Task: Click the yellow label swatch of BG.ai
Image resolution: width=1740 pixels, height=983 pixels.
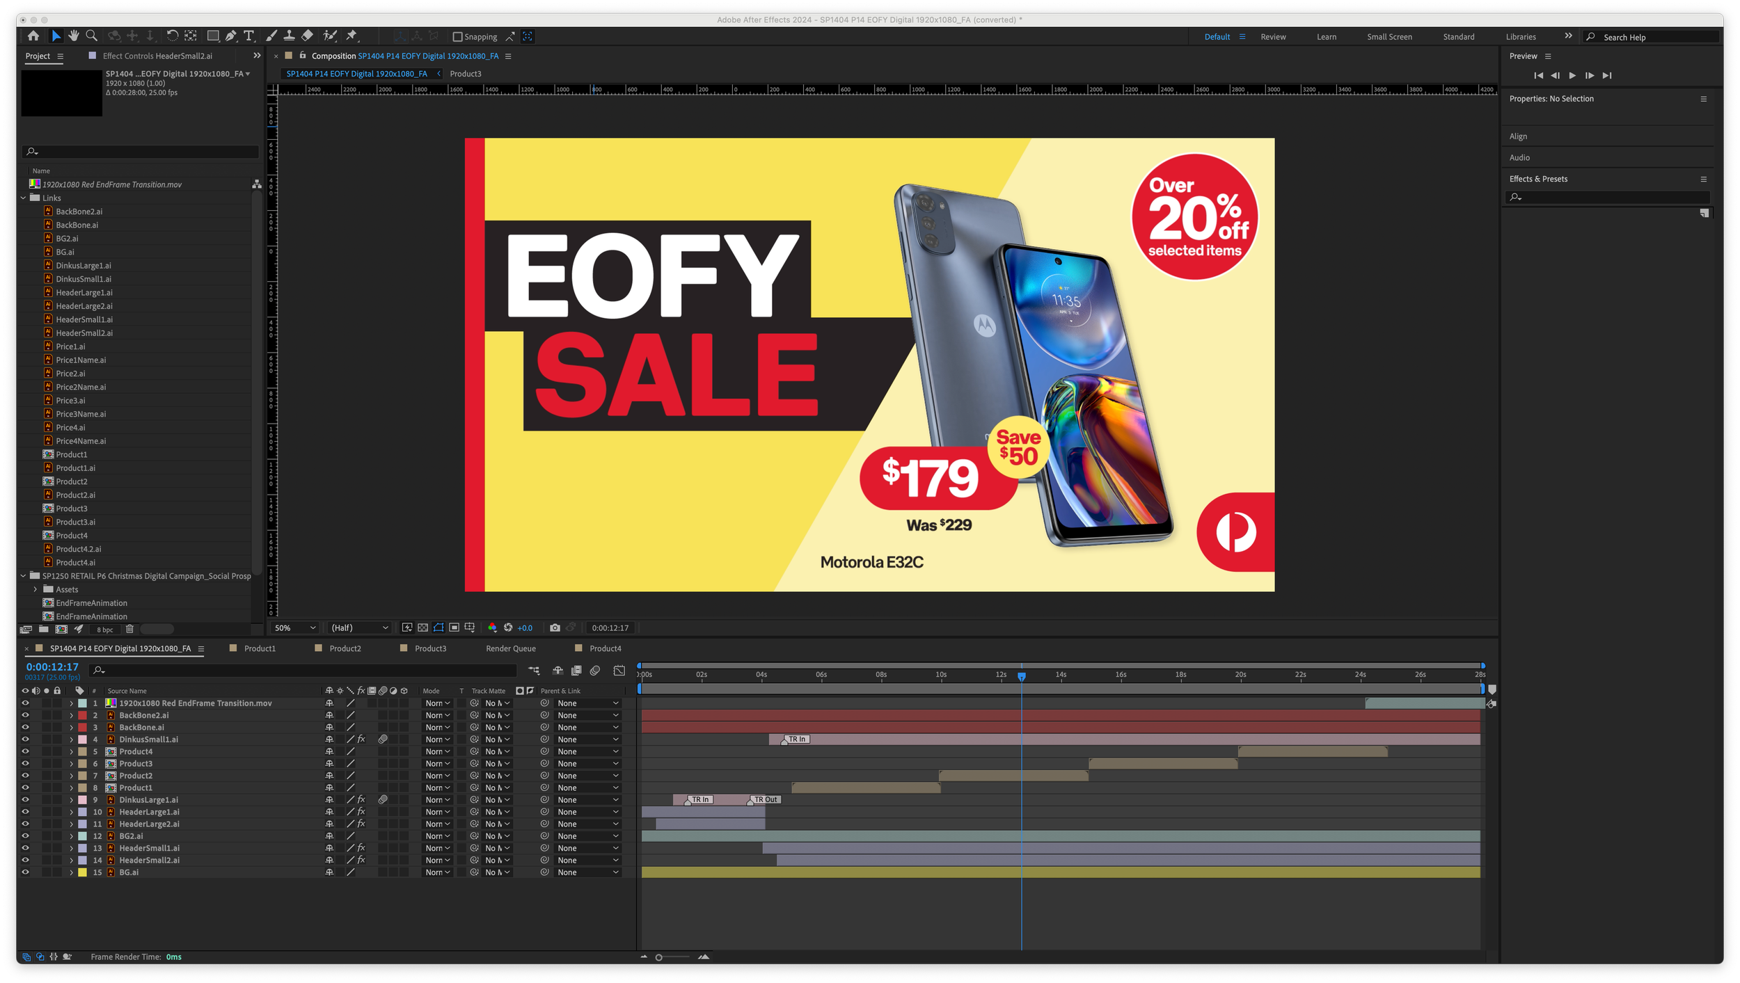Action: pyautogui.click(x=82, y=872)
